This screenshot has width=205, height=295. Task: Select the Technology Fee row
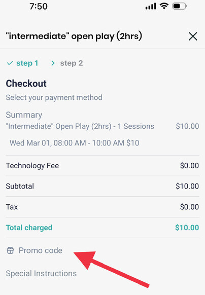pyautogui.click(x=102, y=166)
